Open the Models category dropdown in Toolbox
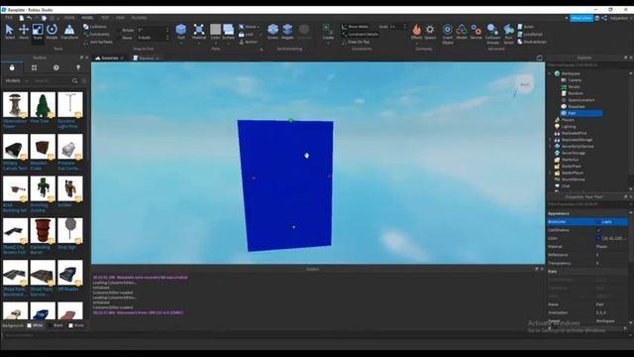634x357 pixels. coord(17,81)
